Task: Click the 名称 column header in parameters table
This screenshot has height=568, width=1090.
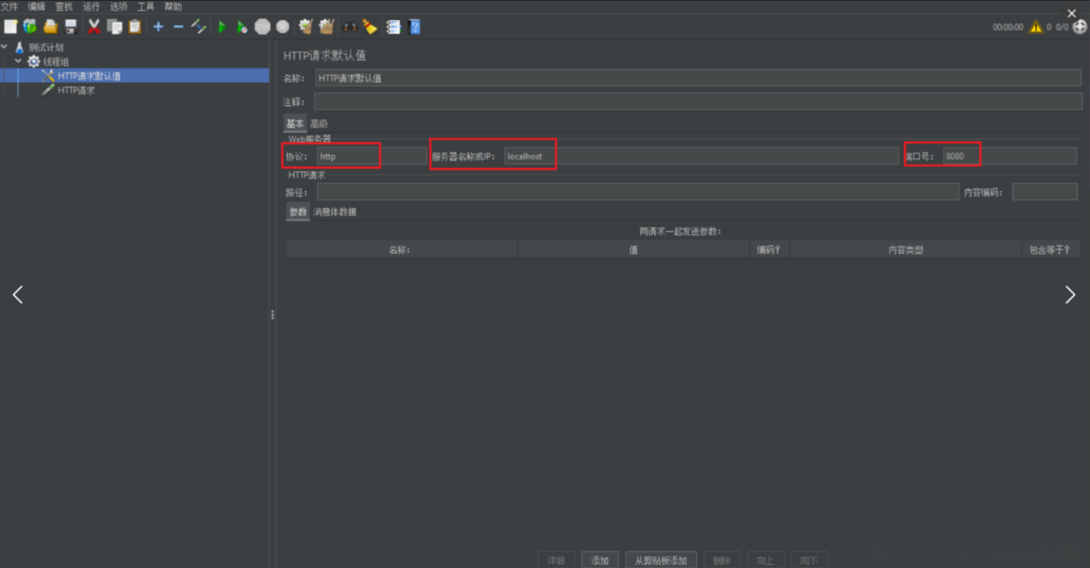Action: 401,250
